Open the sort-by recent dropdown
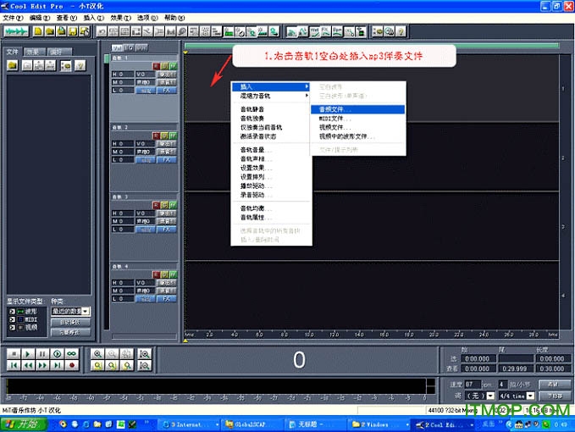This screenshot has height=432, width=575. tap(86, 311)
